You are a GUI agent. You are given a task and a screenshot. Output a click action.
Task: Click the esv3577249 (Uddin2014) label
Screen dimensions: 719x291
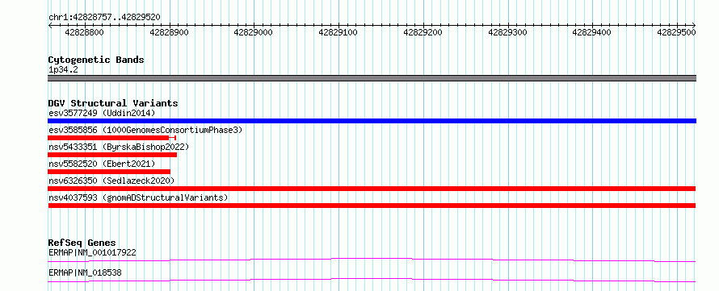tap(102, 113)
